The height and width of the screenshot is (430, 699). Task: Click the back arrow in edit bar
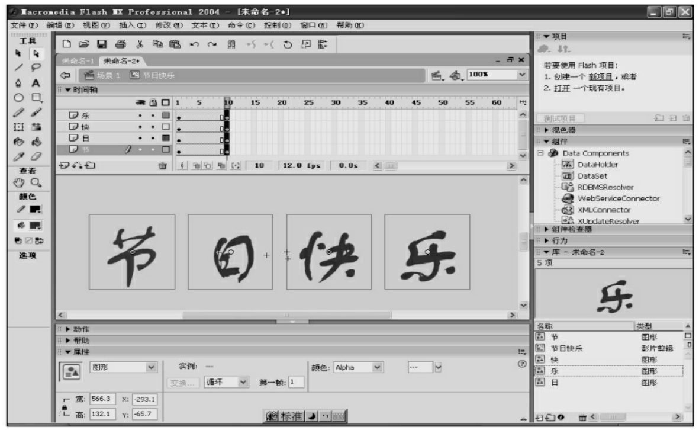[x=65, y=75]
